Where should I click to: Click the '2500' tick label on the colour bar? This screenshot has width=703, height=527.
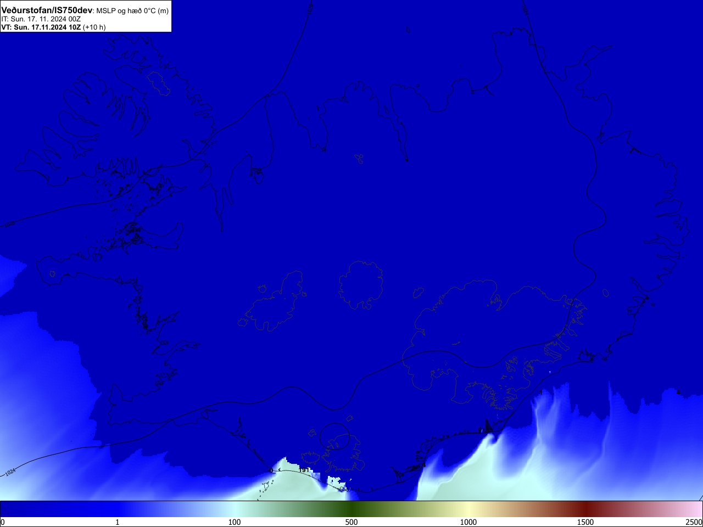(x=694, y=522)
